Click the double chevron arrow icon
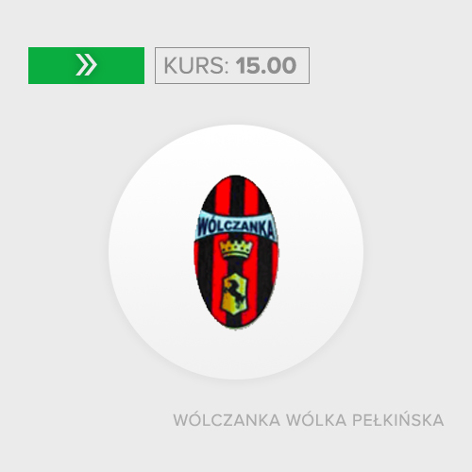 pyautogui.click(x=86, y=65)
